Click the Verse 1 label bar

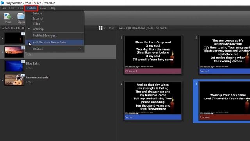click(225, 71)
